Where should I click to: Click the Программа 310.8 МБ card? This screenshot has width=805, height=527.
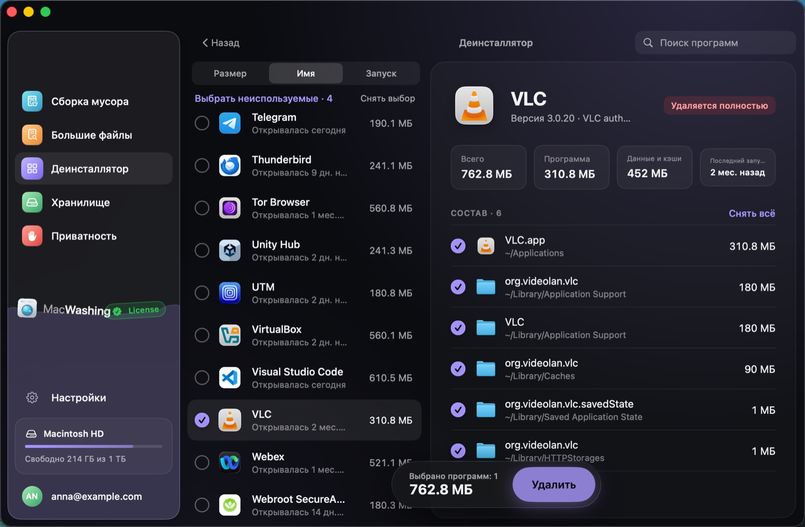[x=571, y=167]
